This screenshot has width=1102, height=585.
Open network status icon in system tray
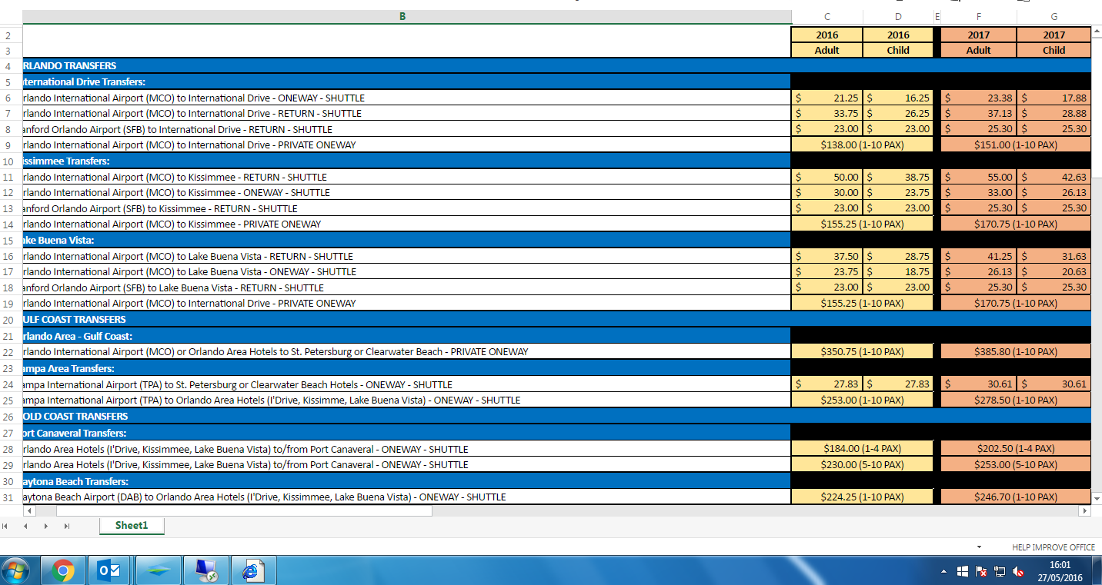(1000, 572)
